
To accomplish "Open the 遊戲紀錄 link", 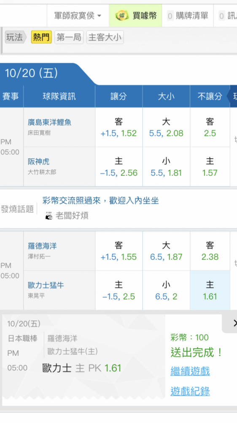I will click(190, 391).
